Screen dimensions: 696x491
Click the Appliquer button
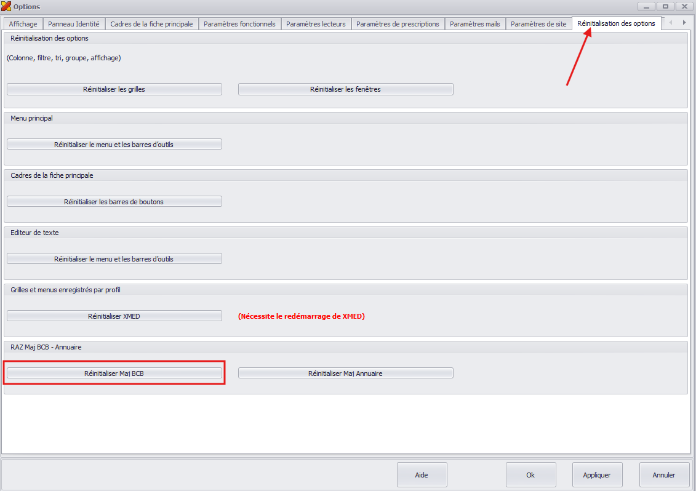tap(597, 475)
